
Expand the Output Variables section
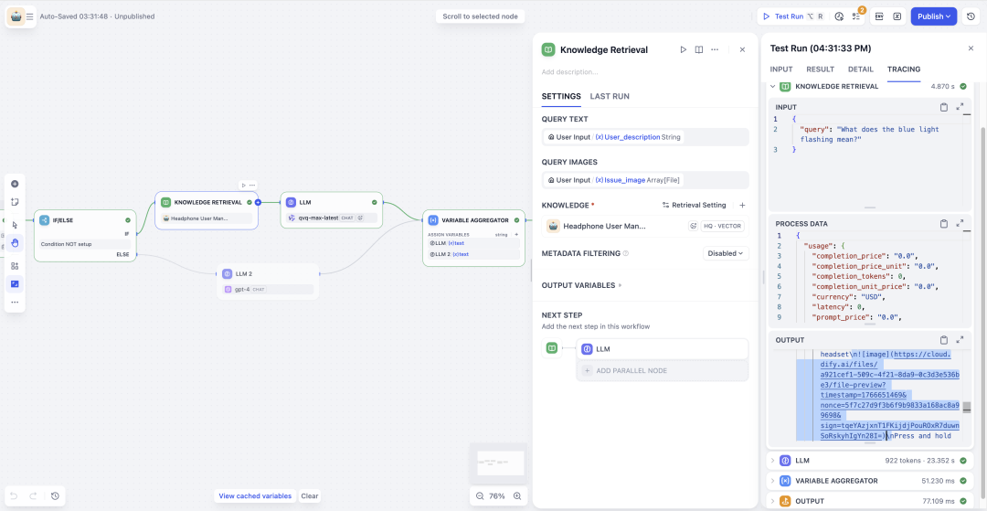(x=581, y=285)
